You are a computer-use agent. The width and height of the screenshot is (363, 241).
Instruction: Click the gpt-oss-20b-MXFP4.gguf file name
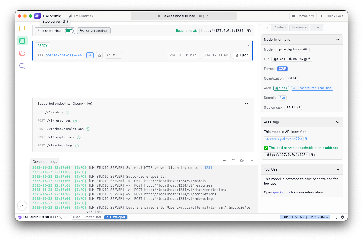292,59
